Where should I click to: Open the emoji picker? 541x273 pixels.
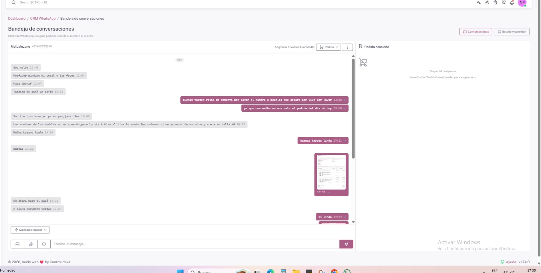44,244
